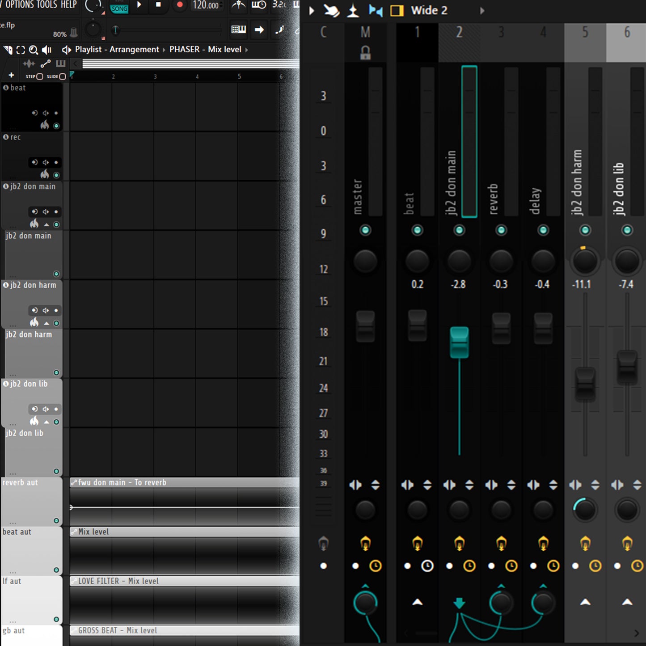Select Playlist - Arrangement breadcrumb
The width and height of the screenshot is (646, 646).
[117, 50]
